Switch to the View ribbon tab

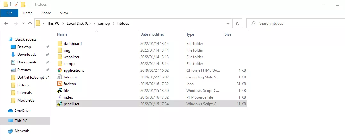point(64,13)
